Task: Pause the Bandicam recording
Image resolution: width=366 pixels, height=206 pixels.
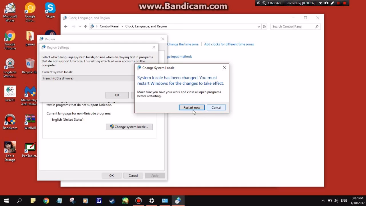Action: [x=339, y=3]
